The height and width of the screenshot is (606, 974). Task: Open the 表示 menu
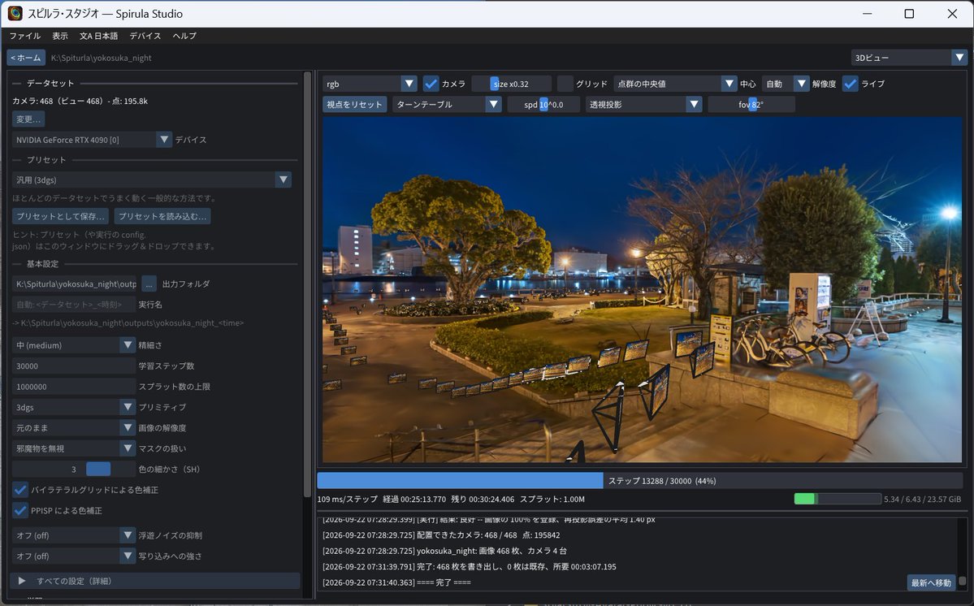coord(60,36)
